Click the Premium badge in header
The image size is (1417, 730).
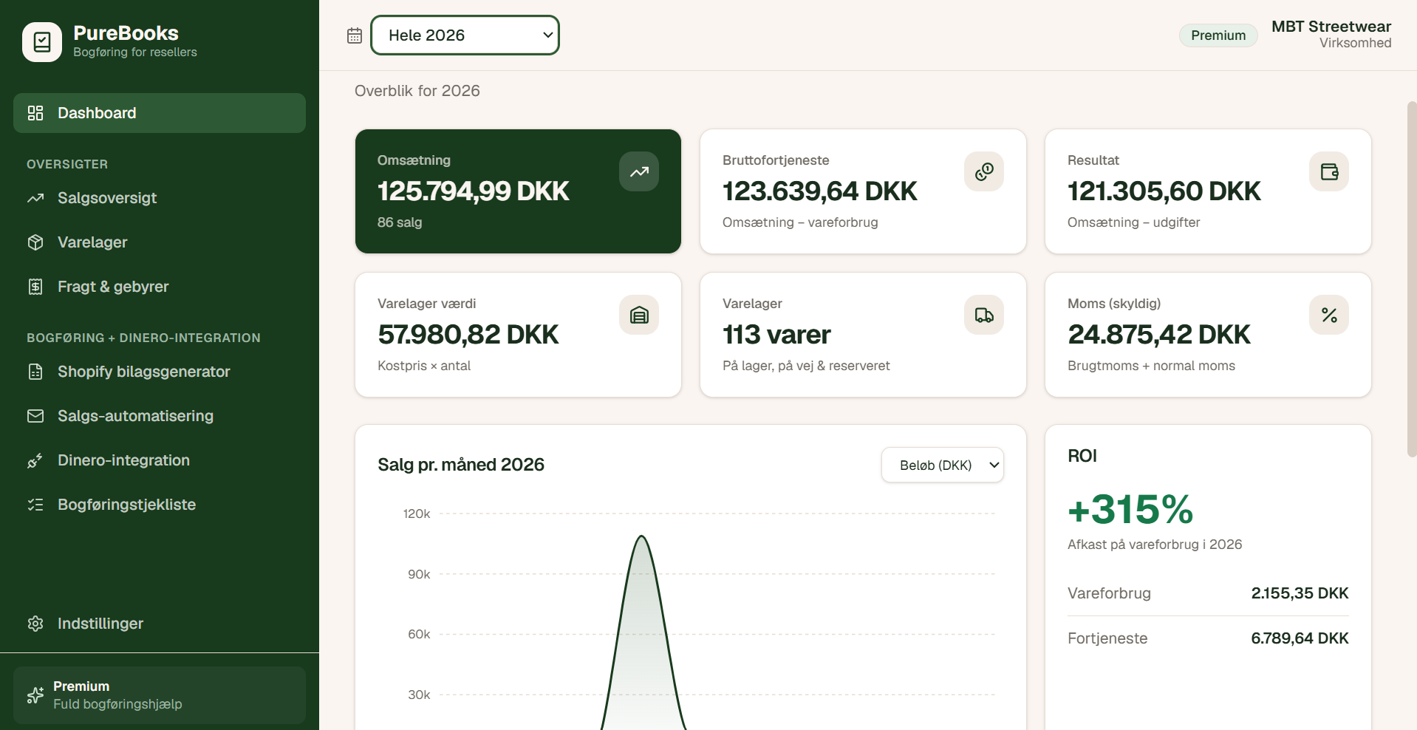(x=1218, y=35)
